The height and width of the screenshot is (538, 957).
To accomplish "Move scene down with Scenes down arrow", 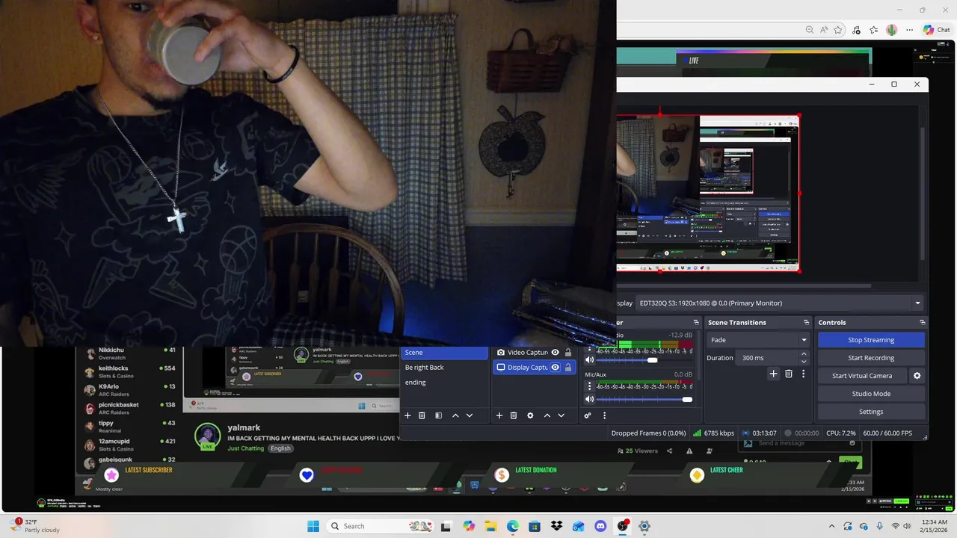I will pyautogui.click(x=470, y=415).
